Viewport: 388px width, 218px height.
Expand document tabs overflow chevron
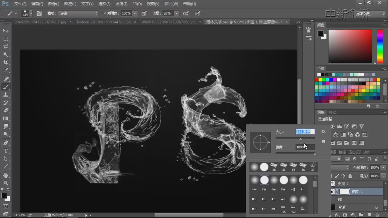[x=299, y=22]
